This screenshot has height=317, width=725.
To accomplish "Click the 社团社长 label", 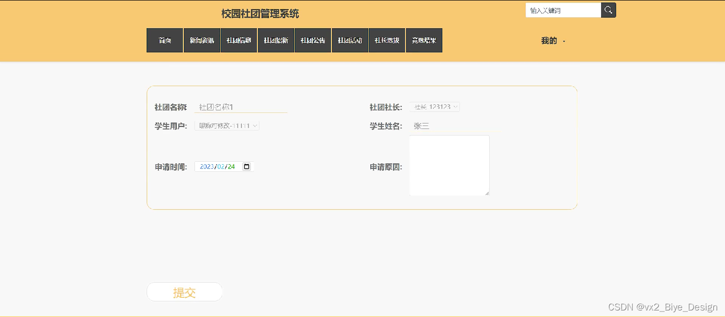I will point(386,107).
